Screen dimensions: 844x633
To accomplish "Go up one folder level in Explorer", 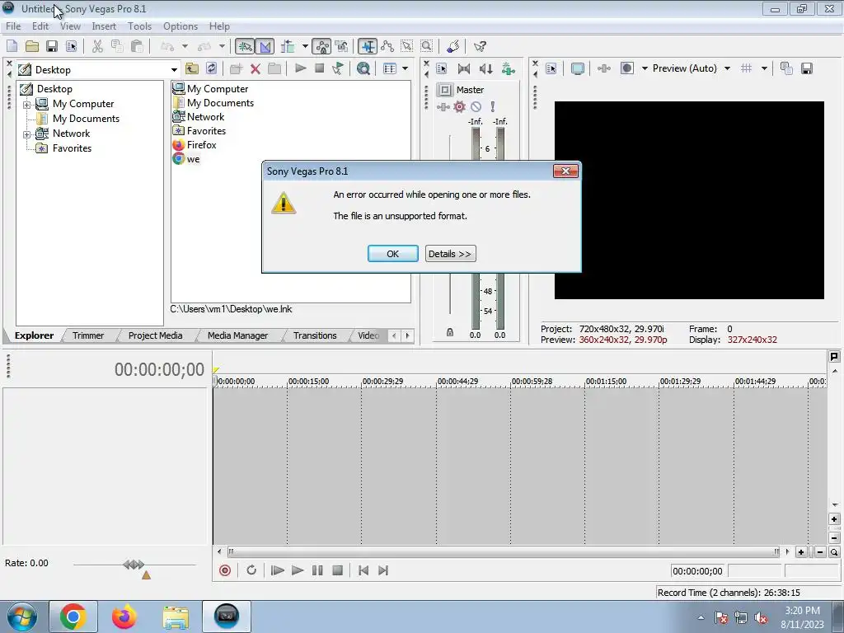I will pos(191,68).
